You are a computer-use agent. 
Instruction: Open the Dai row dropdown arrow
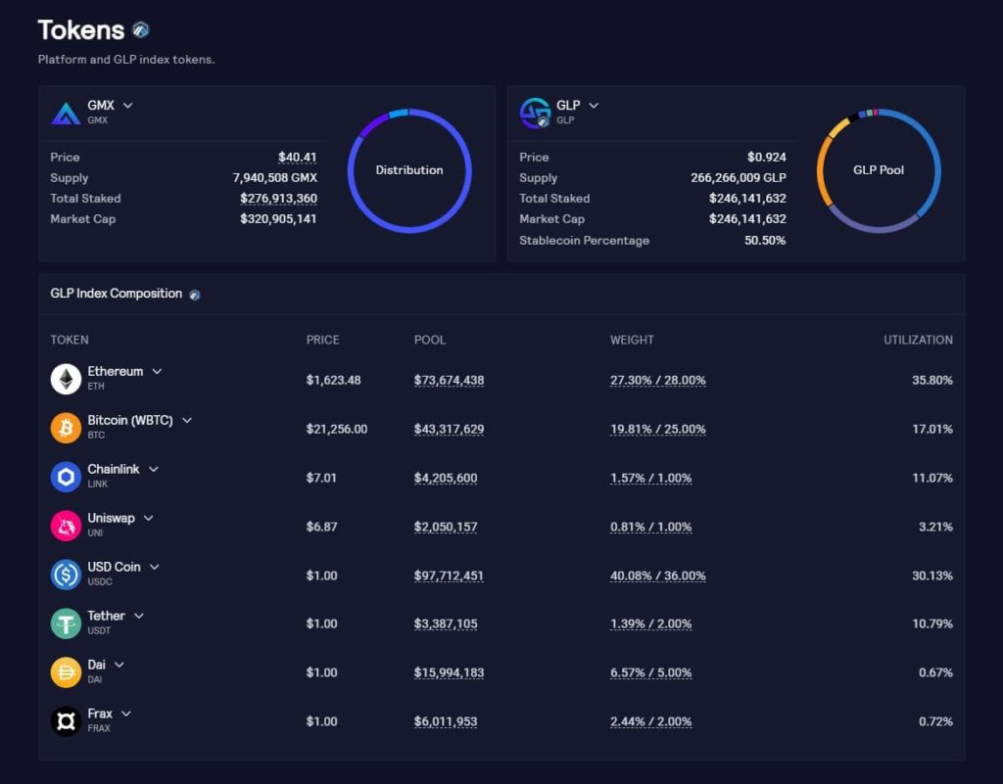coord(119,665)
